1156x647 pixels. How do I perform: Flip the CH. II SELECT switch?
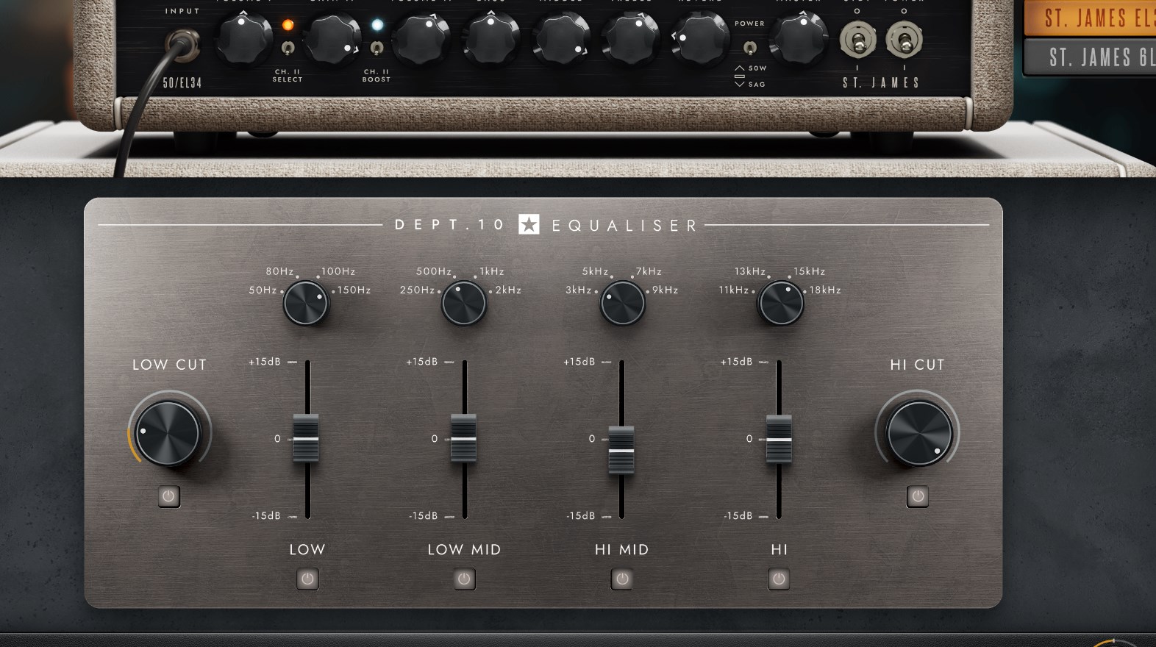coord(288,49)
